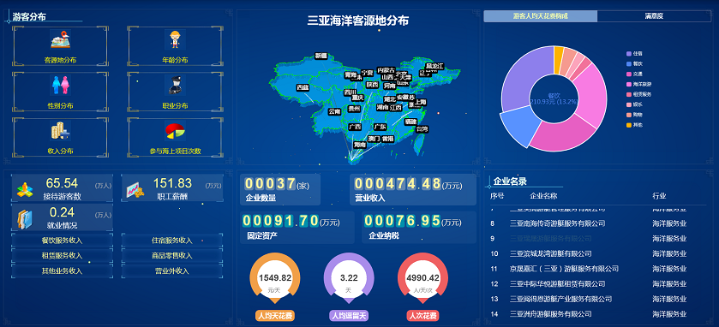Select the 贵州 label on the map

point(354,109)
